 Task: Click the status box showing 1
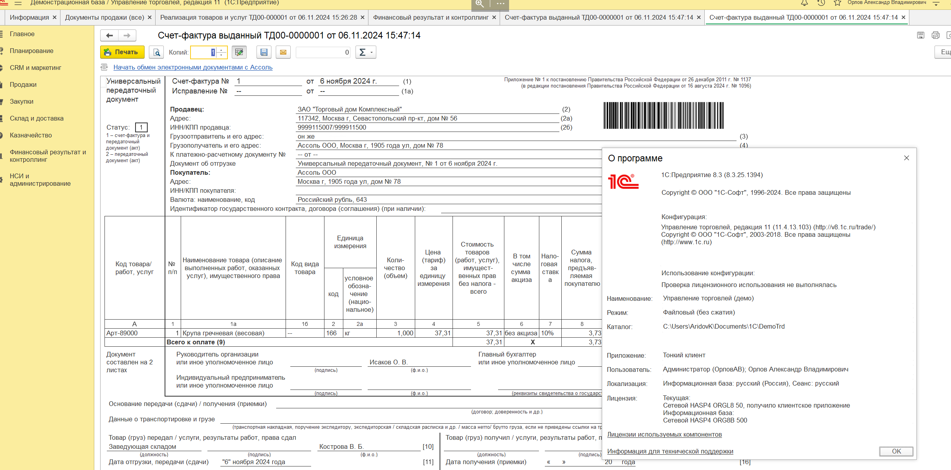[141, 127]
